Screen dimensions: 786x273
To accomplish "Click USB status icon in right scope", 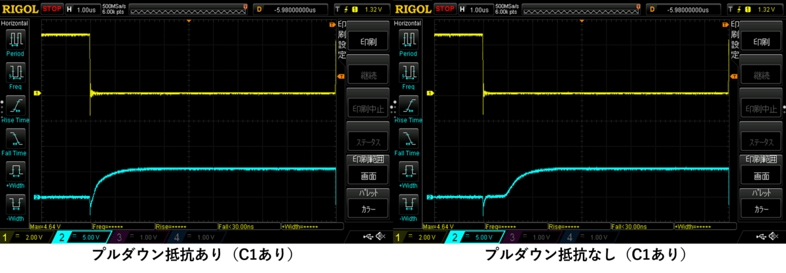I will (760, 237).
